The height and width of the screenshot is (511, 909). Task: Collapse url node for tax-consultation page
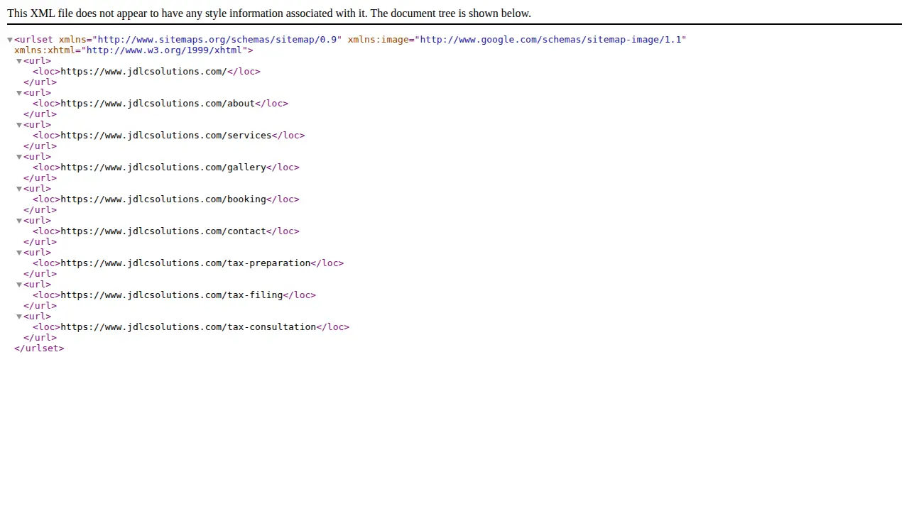pos(19,317)
